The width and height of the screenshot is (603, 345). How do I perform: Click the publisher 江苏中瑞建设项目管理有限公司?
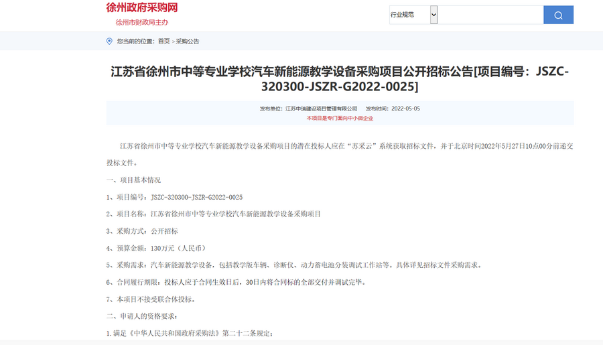pyautogui.click(x=321, y=109)
